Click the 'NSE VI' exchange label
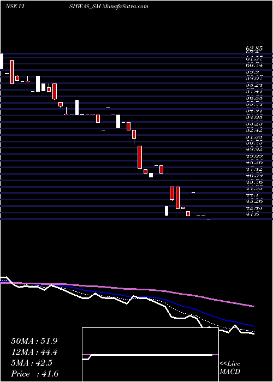 click(x=15, y=7)
